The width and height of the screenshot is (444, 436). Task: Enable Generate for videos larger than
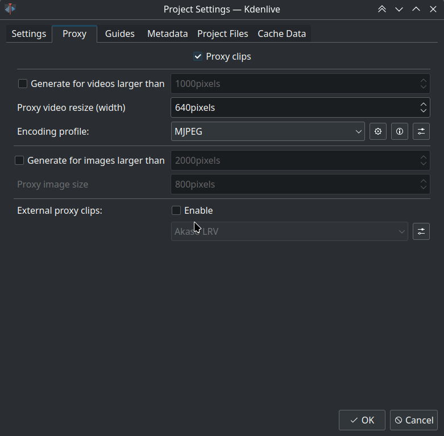point(23,84)
